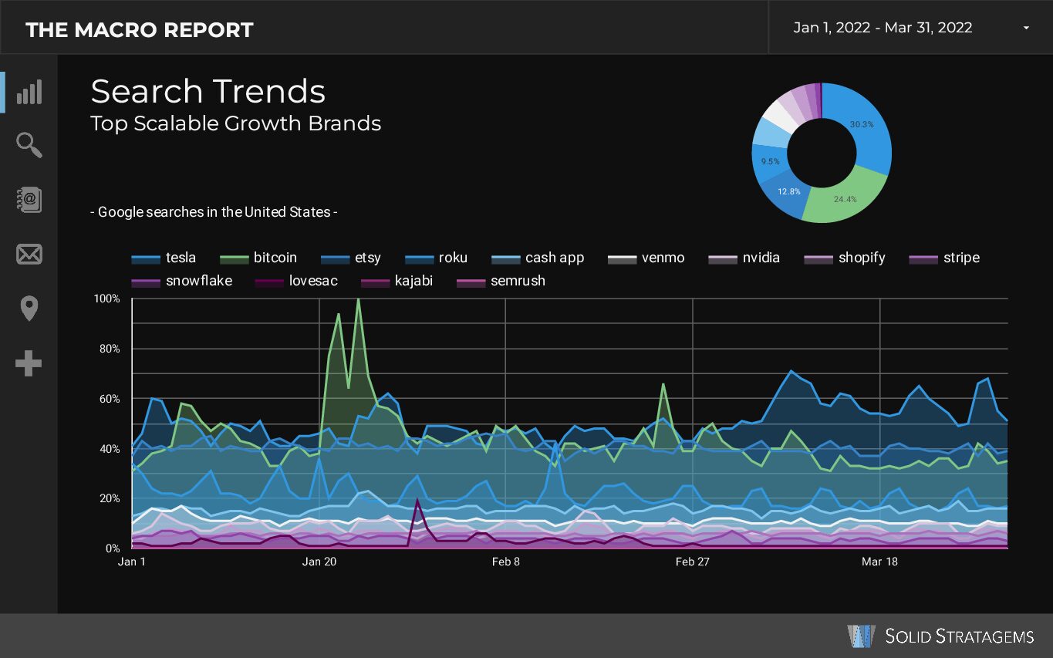
Task: Toggle the tesla legend series
Action: [164, 258]
